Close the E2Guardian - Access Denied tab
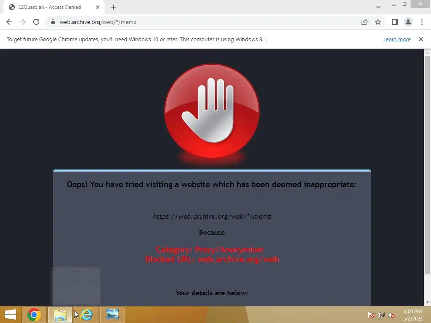Image resolution: width=431 pixels, height=323 pixels. [x=98, y=7]
